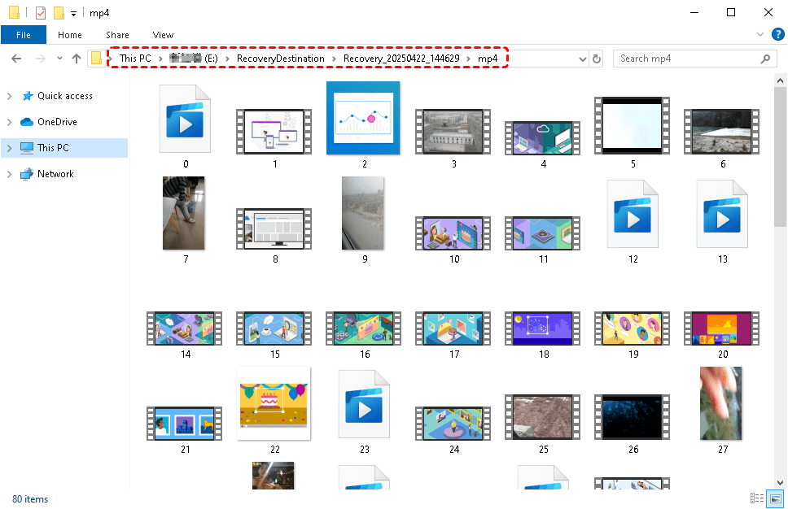Expand the ribbon chevron
The height and width of the screenshot is (509, 788).
(x=760, y=35)
